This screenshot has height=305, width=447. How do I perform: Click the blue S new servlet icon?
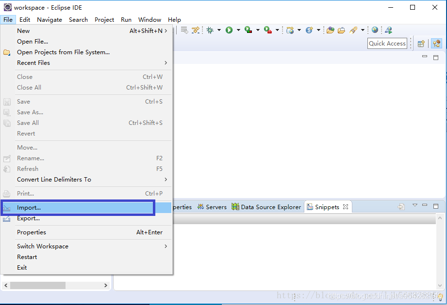[309, 30]
